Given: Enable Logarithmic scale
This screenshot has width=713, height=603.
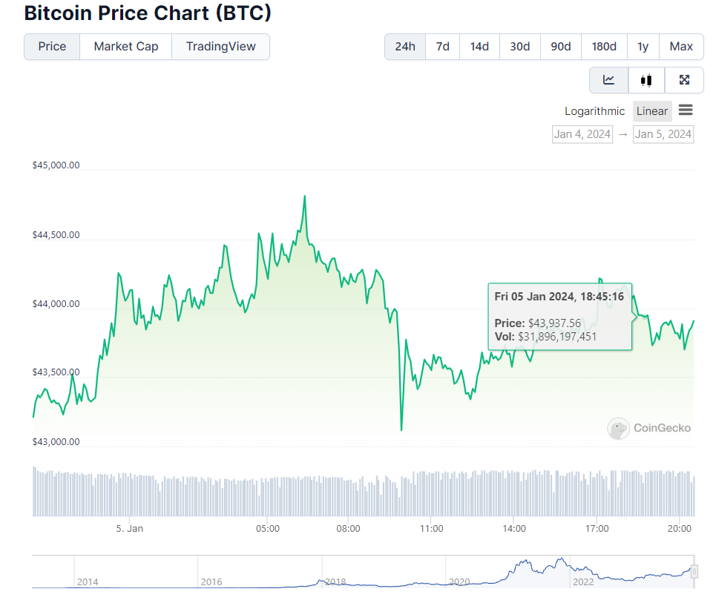Looking at the screenshot, I should point(594,111).
